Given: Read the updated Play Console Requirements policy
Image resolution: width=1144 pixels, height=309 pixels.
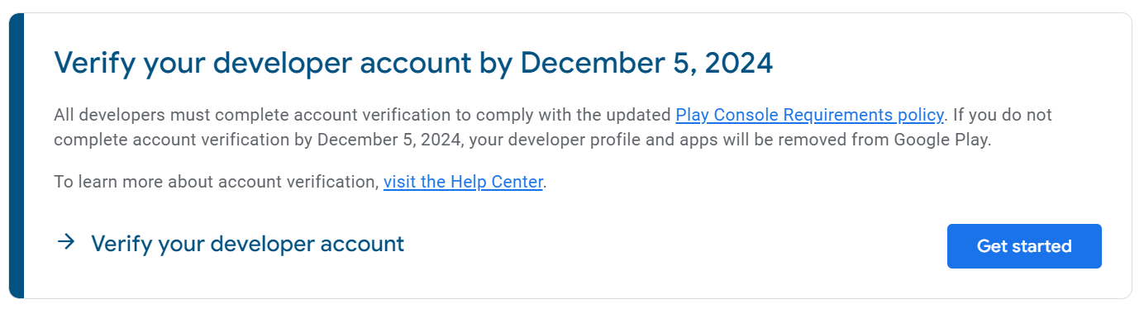Looking at the screenshot, I should coord(809,115).
